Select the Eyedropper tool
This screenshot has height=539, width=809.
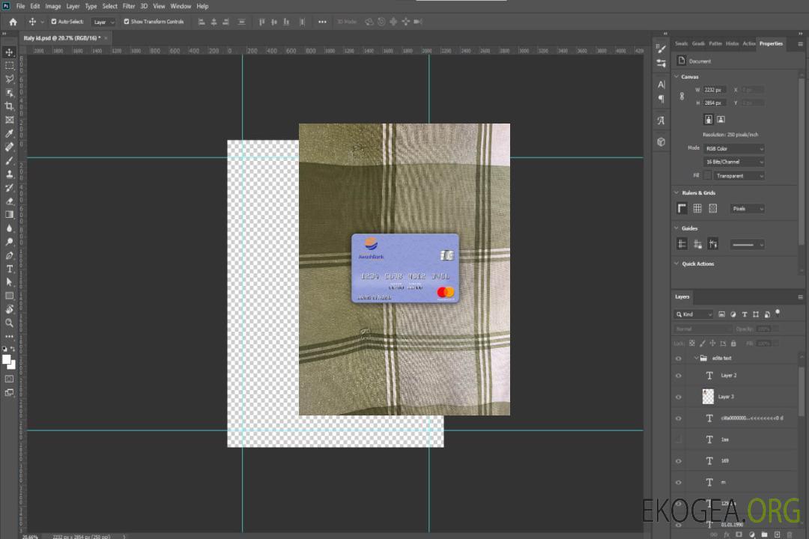pyautogui.click(x=10, y=133)
